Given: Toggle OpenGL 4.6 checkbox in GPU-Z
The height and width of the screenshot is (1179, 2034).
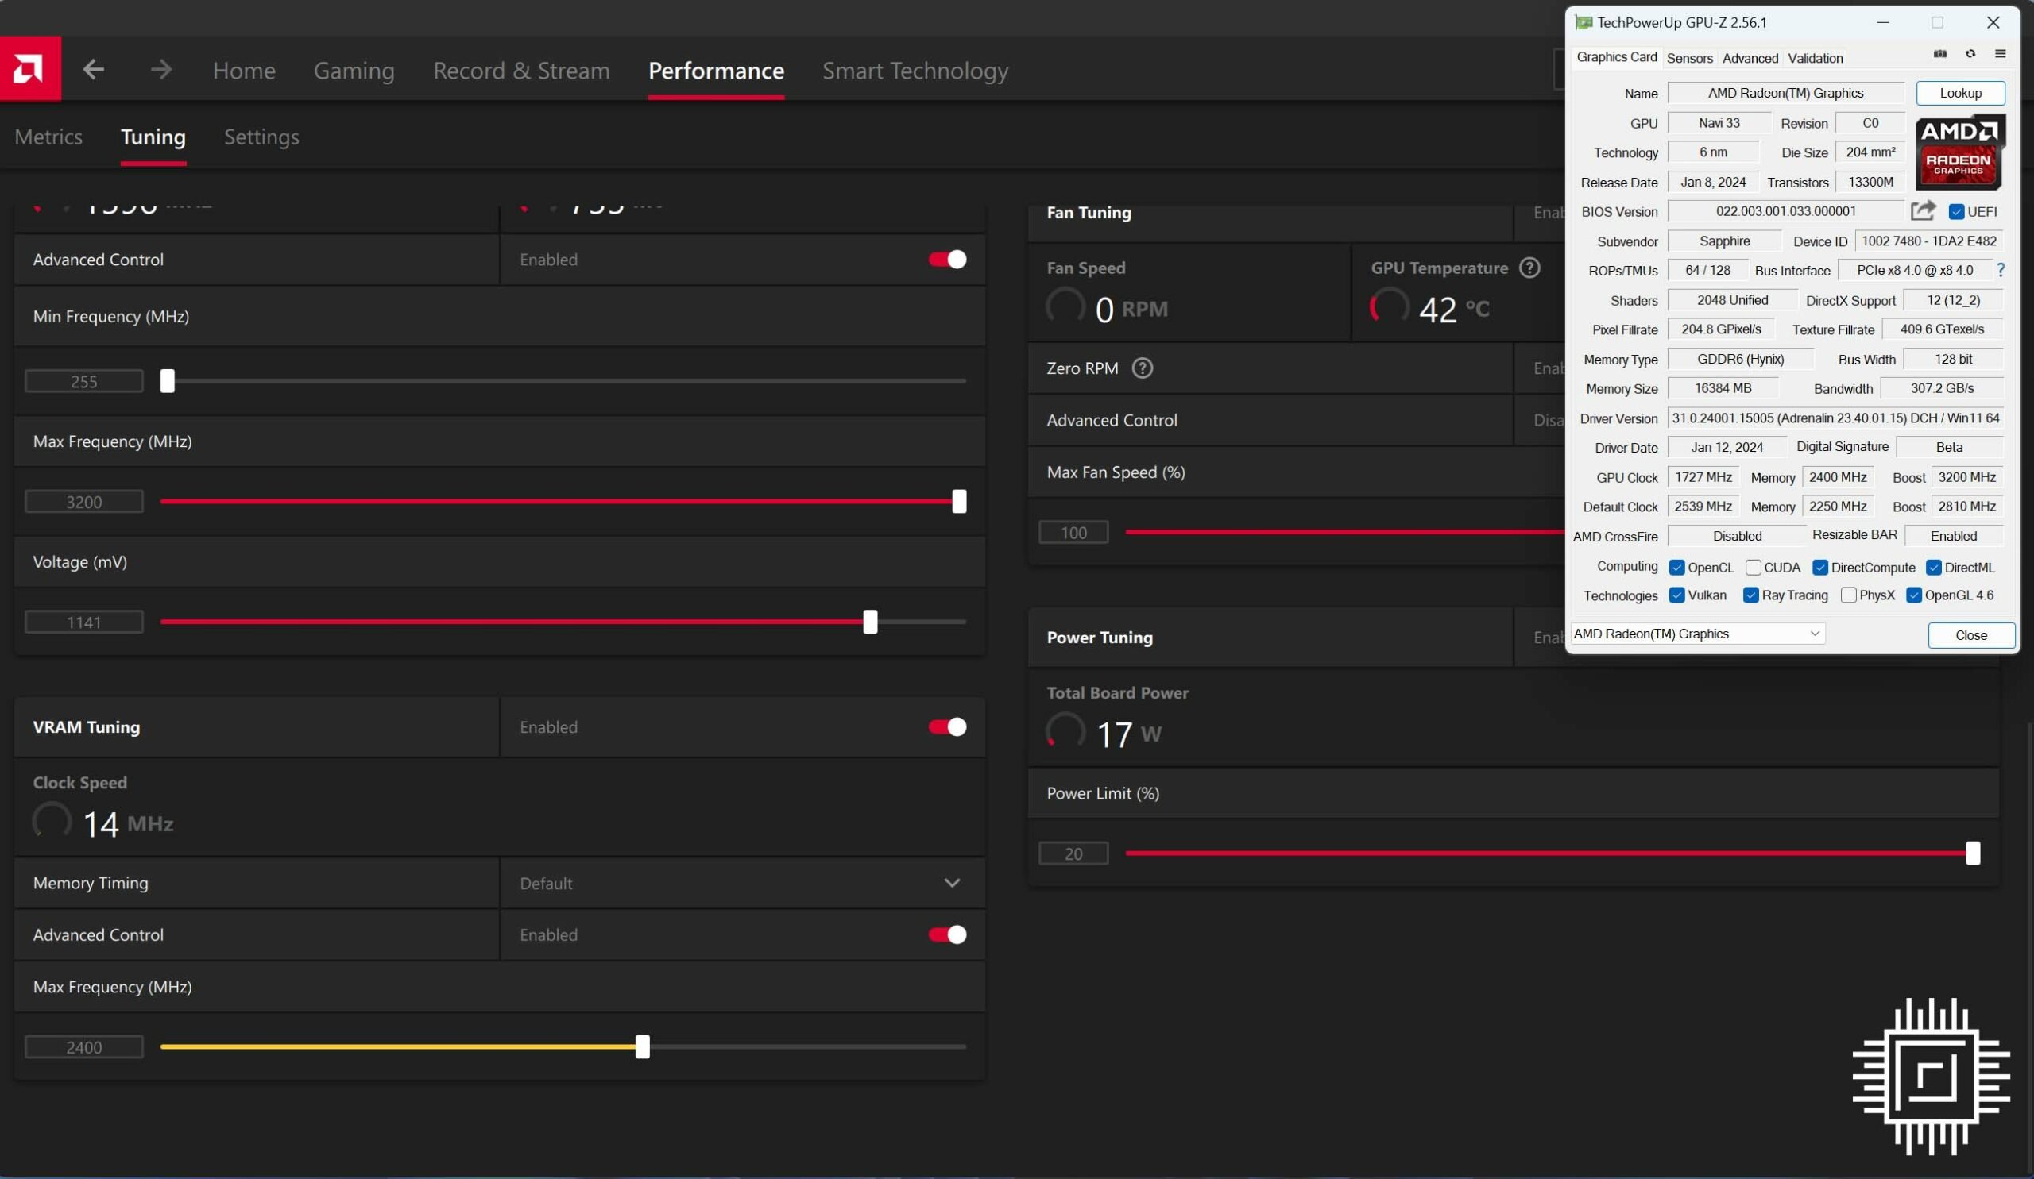Looking at the screenshot, I should (1914, 595).
